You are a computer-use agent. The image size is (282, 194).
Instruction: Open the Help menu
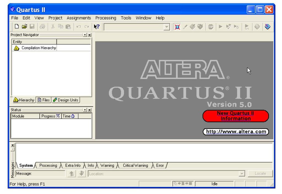pos(160,18)
